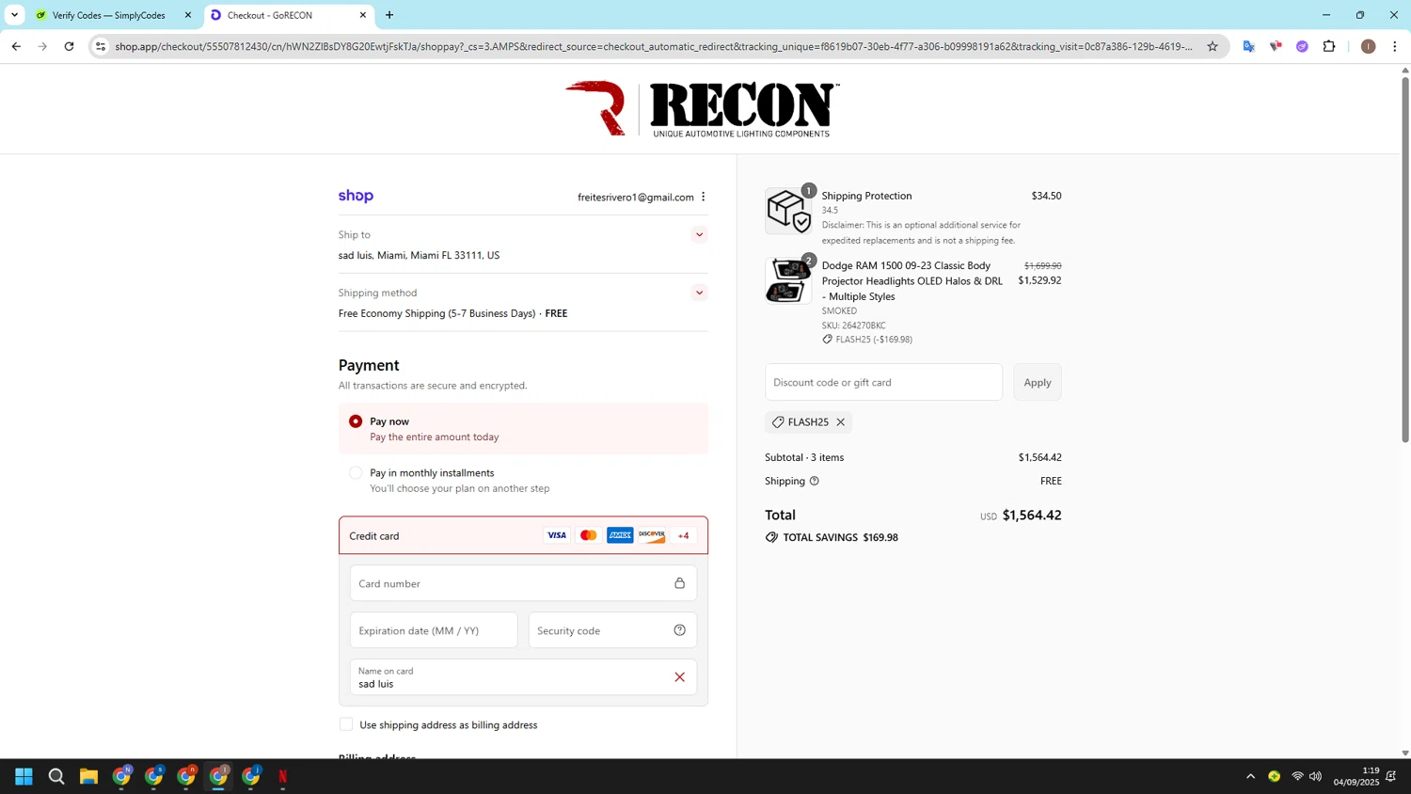Screen dimensions: 1411x794
Task: Open the tab search dropdown
Action: 14,15
